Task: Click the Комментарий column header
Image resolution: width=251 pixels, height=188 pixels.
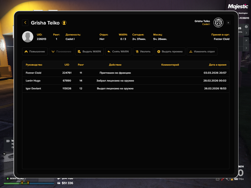Action: click(x=170, y=65)
